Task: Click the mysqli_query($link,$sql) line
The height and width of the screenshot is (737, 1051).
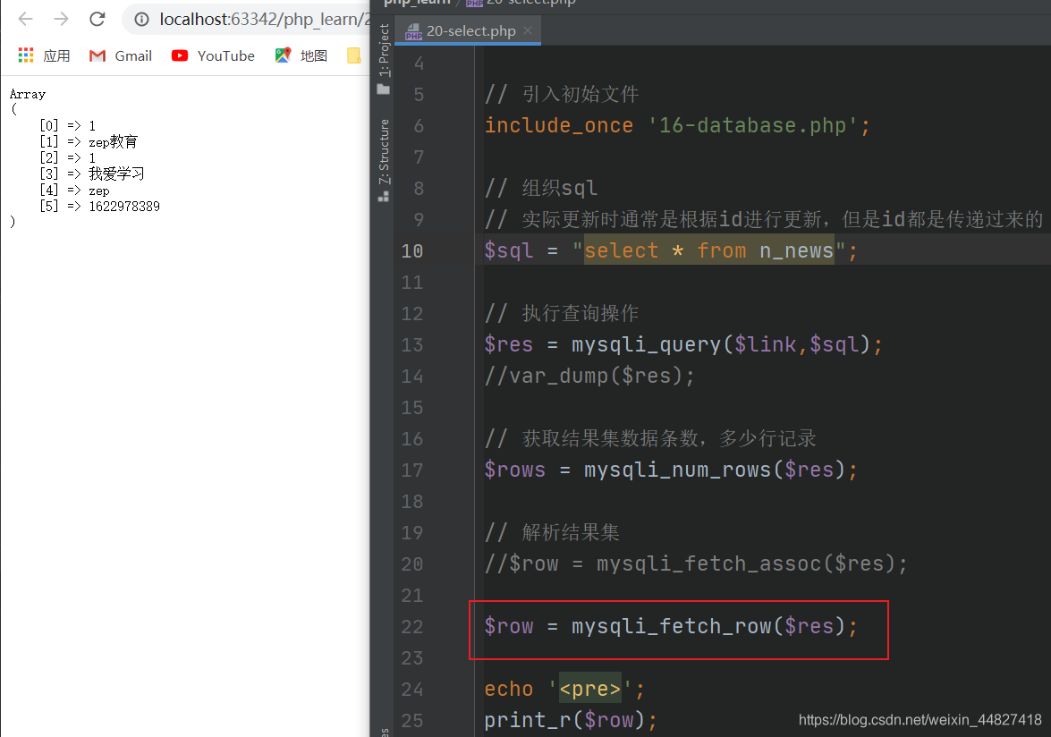Action: pyautogui.click(x=683, y=344)
